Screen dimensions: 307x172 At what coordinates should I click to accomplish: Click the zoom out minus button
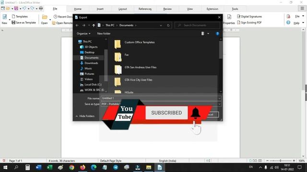(268, 161)
